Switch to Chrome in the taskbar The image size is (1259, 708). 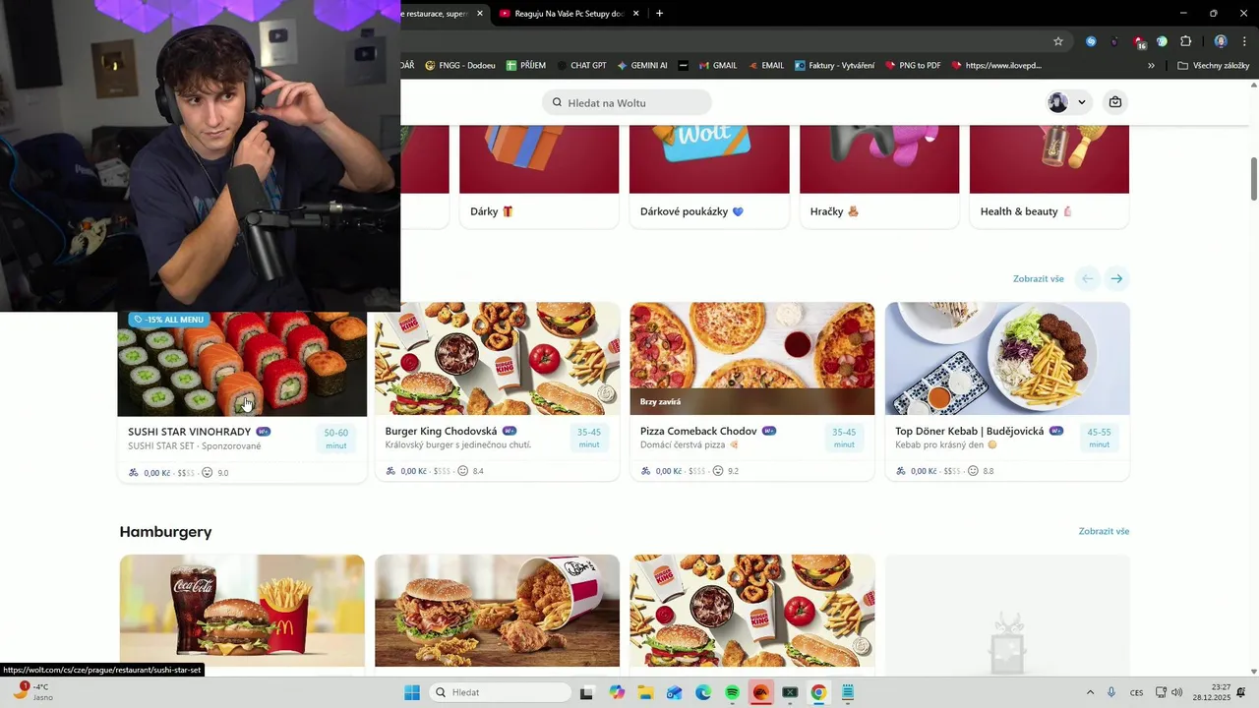coord(818,692)
